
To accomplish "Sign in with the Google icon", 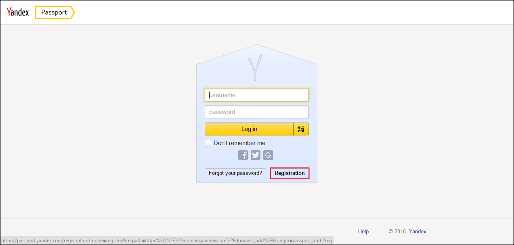I will (268, 155).
